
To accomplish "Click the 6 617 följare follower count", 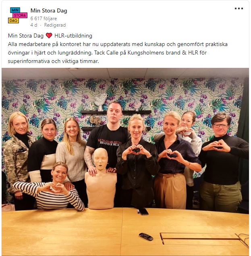I will pyautogui.click(x=44, y=19).
